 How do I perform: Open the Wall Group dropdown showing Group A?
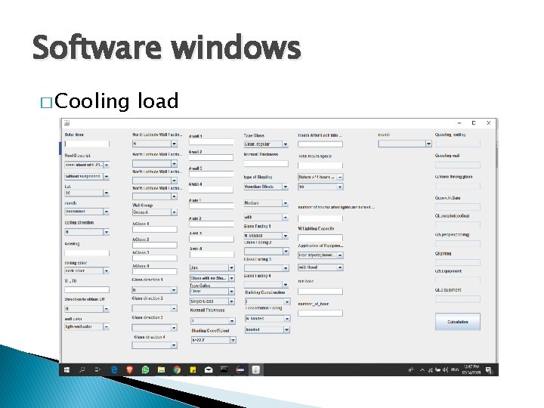(x=155, y=212)
